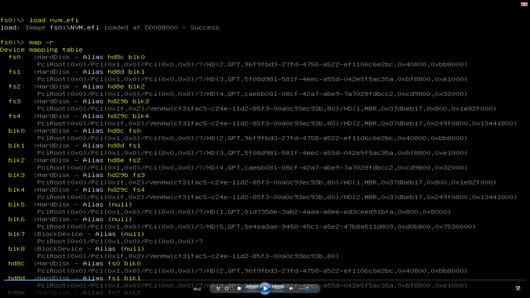Exit full-screen mode

point(518,288)
